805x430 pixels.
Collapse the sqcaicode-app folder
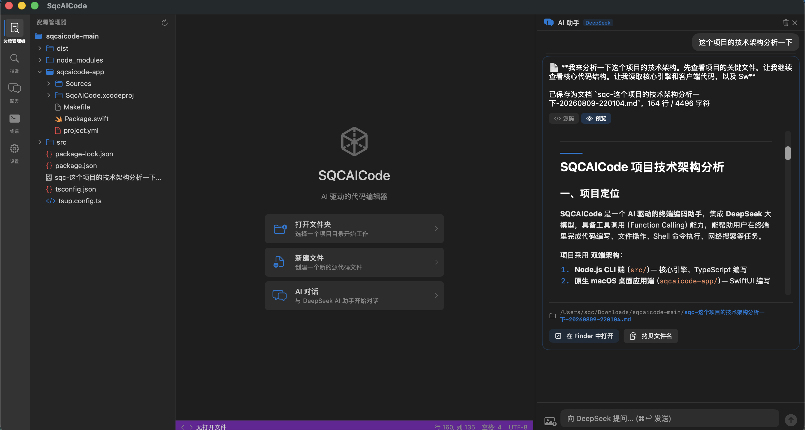[40, 72]
